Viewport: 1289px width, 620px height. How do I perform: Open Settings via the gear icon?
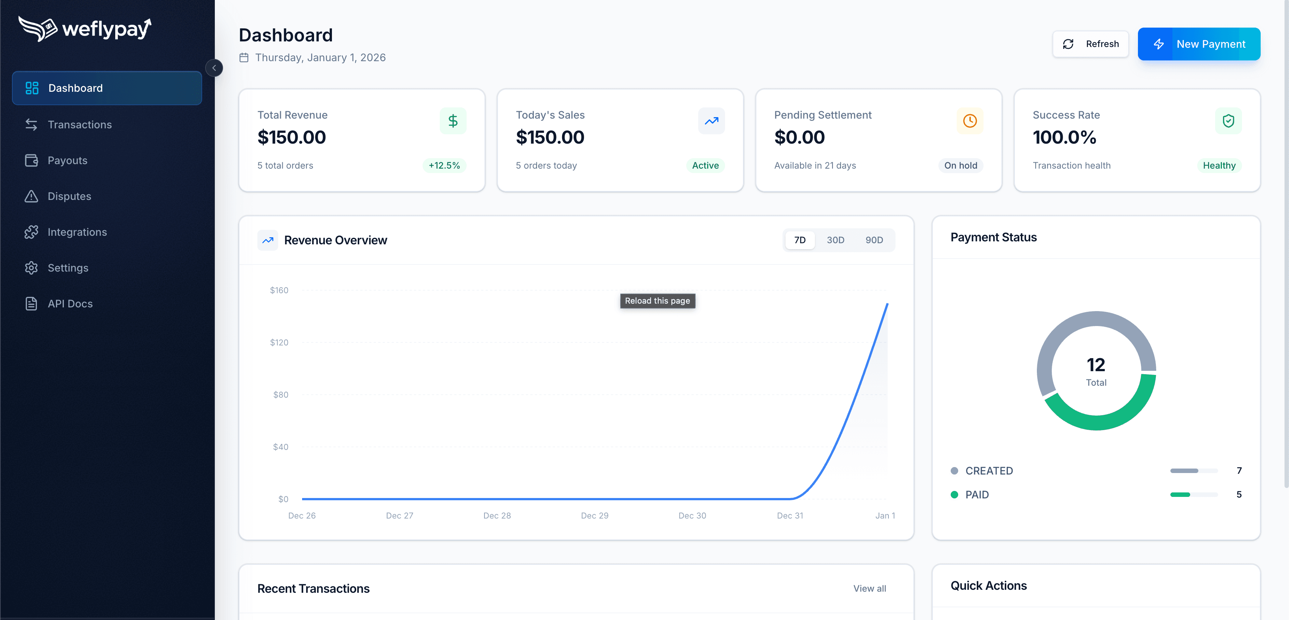(x=31, y=268)
